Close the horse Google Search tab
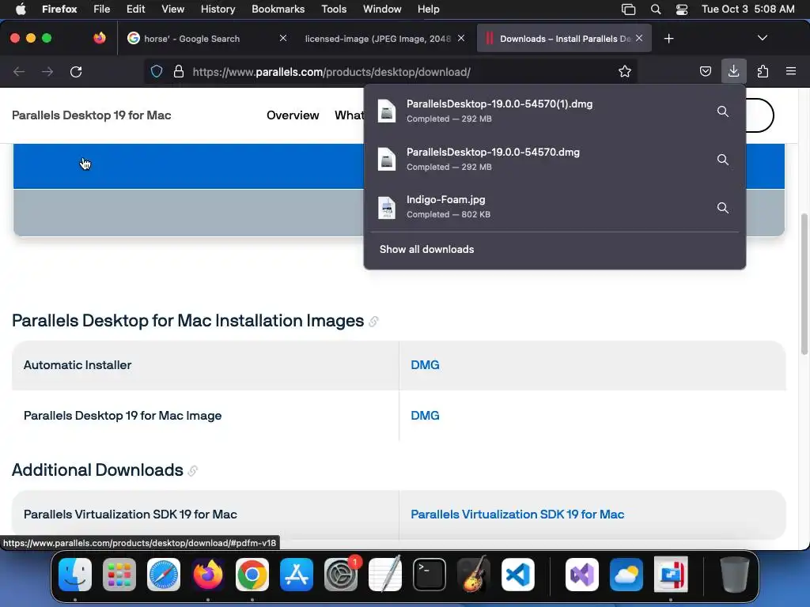Screen dimensions: 810x607 coord(283,38)
